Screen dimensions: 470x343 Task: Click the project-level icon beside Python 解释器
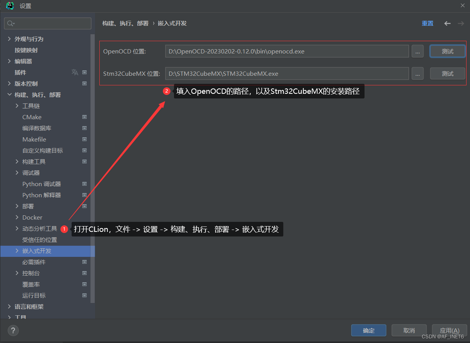(85, 195)
